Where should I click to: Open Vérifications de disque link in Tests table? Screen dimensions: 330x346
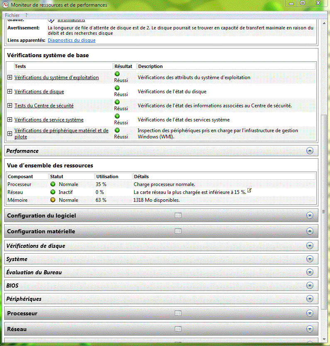click(x=39, y=91)
